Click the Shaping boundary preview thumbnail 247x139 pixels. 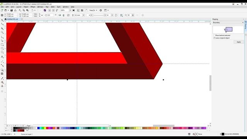(x=228, y=30)
